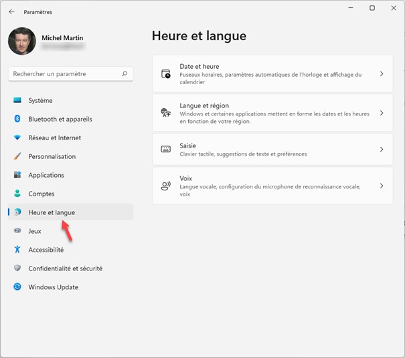405x358 pixels.
Task: Click the Applications grid icon
Action: click(x=18, y=176)
